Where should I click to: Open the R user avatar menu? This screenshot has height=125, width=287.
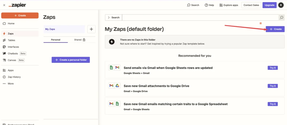point(281,5)
